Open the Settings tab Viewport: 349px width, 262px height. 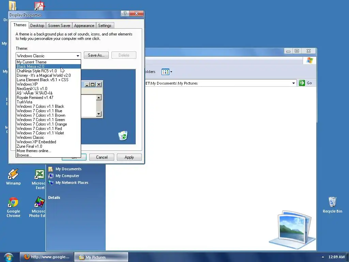(x=105, y=25)
